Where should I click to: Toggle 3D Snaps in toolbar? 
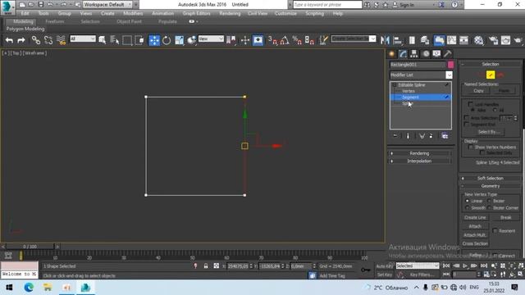[x=273, y=40]
